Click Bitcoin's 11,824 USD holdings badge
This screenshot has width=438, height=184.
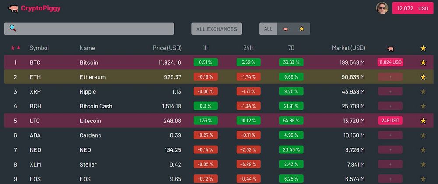click(x=390, y=62)
